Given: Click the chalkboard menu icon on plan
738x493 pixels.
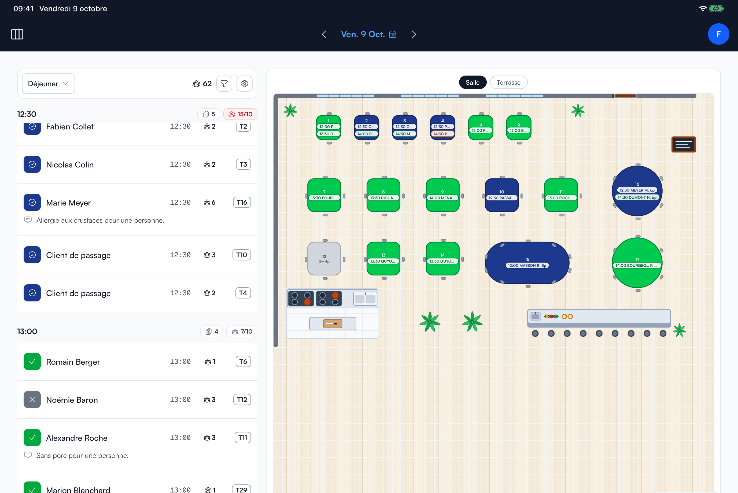Looking at the screenshot, I should (x=683, y=144).
